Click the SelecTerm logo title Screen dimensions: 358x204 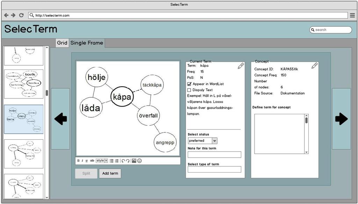(x=31, y=29)
